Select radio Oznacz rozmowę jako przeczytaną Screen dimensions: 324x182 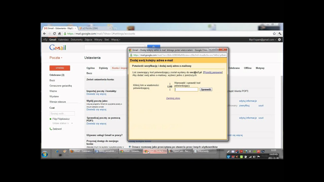[x=130, y=147]
